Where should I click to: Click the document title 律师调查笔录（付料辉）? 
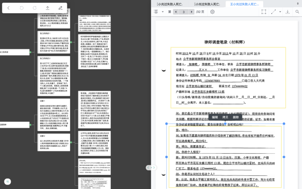pos(225,42)
